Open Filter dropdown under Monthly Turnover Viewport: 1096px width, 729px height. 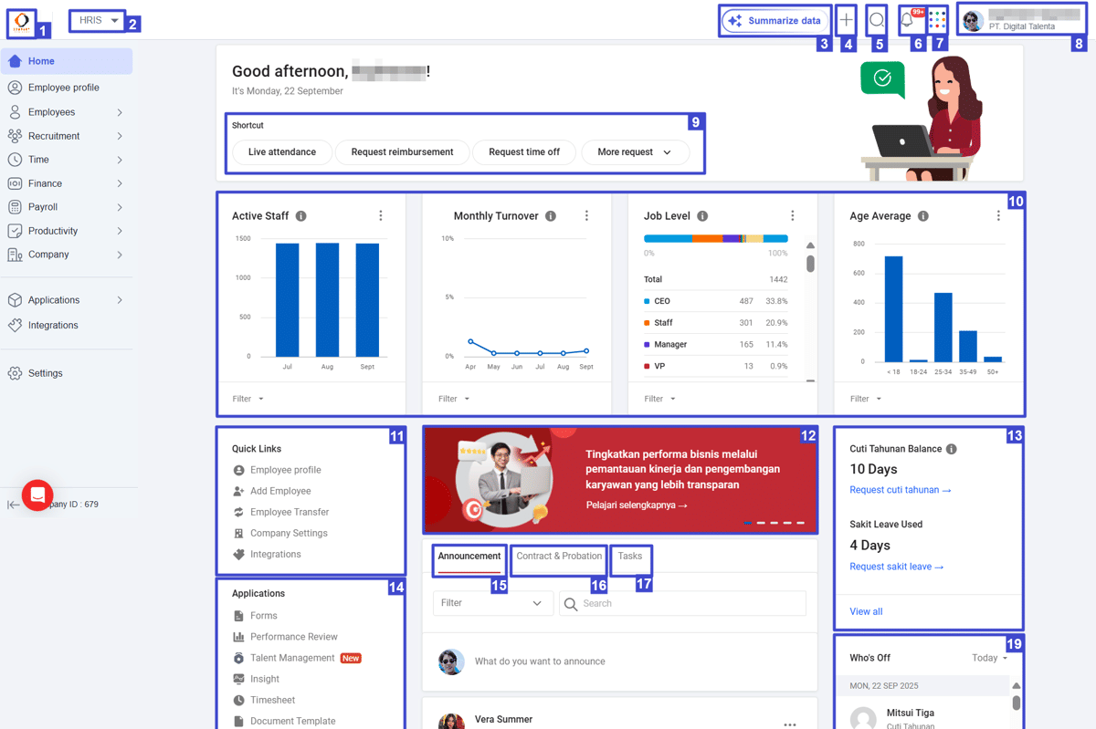454,399
